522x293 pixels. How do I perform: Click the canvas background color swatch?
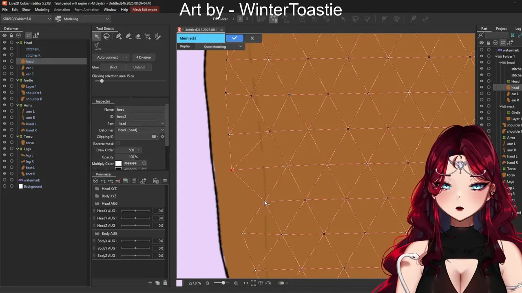click(x=179, y=283)
